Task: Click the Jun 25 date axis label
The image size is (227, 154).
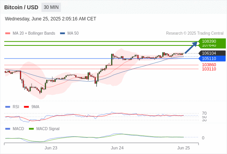Action: tap(184, 148)
